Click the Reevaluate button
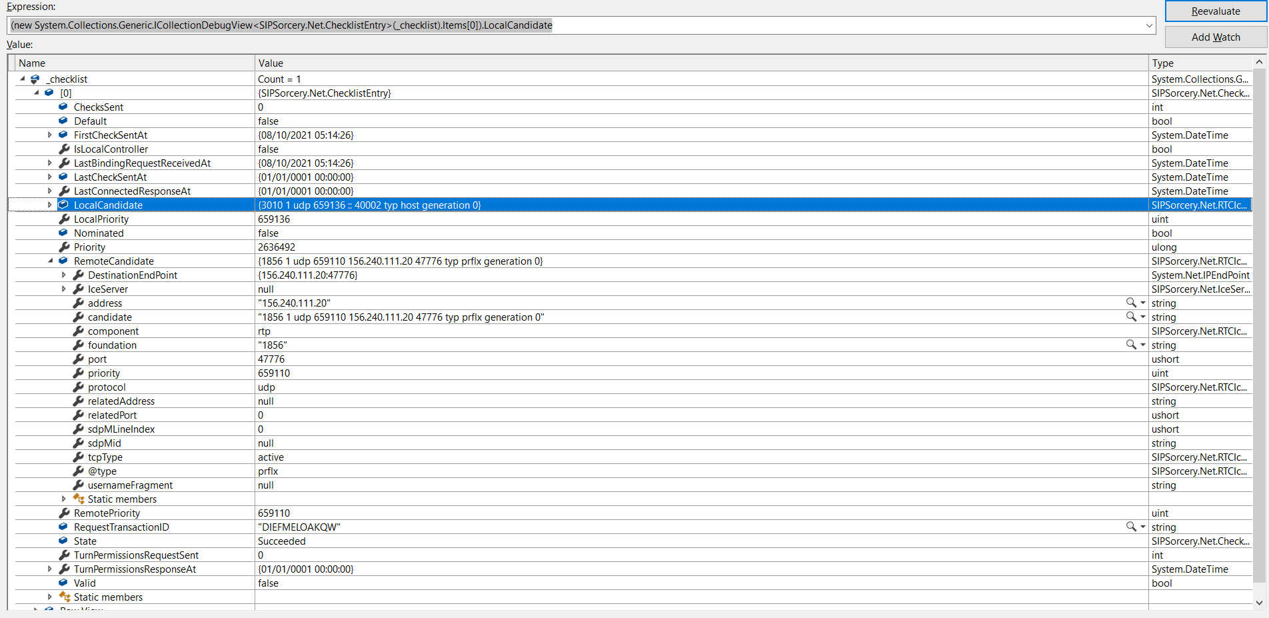The width and height of the screenshot is (1269, 618). [1216, 11]
